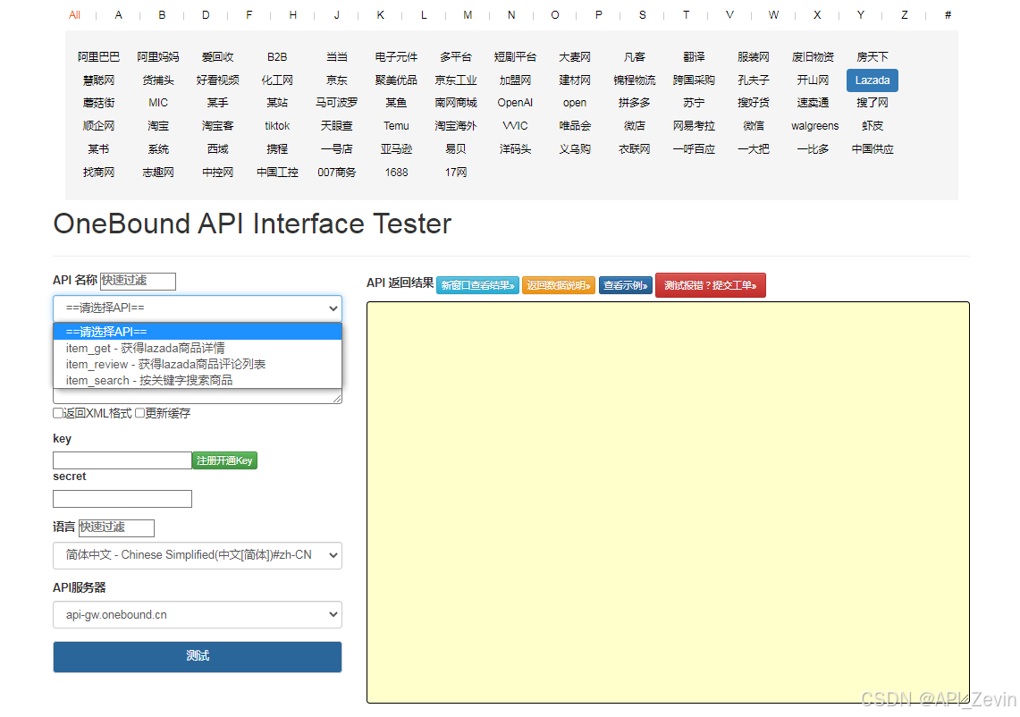Filter platforms by letter Z
The width and height of the screenshot is (1020, 717).
click(x=904, y=15)
